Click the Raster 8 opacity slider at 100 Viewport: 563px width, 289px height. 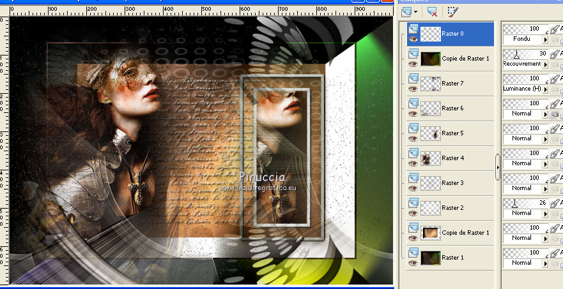pyautogui.click(x=525, y=29)
